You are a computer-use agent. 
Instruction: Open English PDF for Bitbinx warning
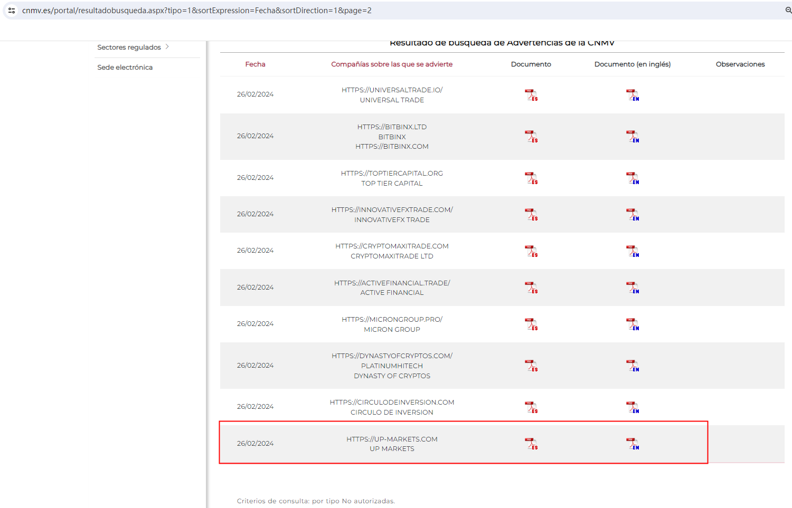point(633,137)
